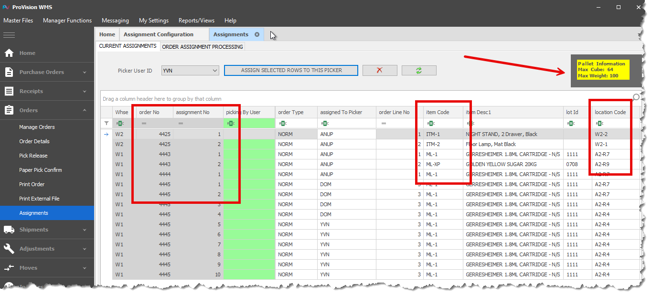
Task: Click the hamburger menu icon in sidebar
Action: [x=9, y=35]
